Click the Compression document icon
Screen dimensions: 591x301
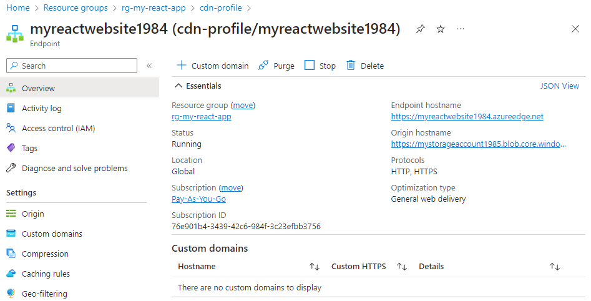click(11, 254)
